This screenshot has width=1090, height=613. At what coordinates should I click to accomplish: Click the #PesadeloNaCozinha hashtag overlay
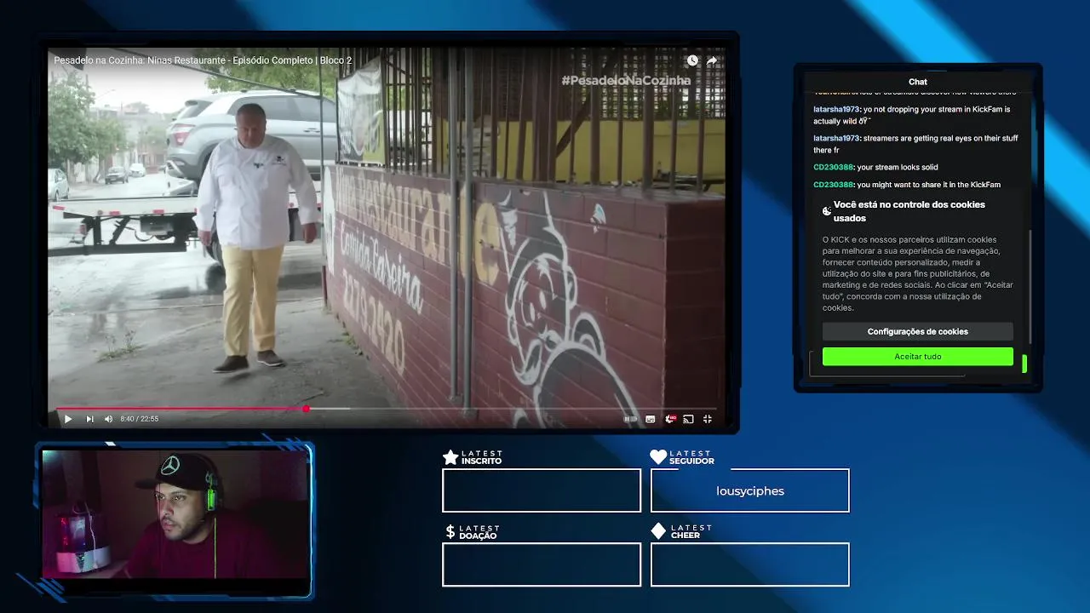point(626,80)
